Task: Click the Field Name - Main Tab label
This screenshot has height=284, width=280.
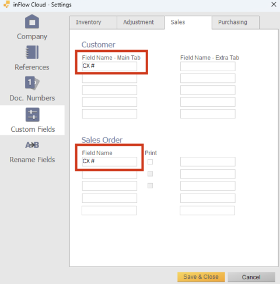Action: click(111, 58)
